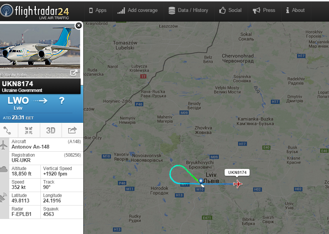Click the UKN8174 map label
The width and height of the screenshot is (329, 234).
[x=237, y=172]
